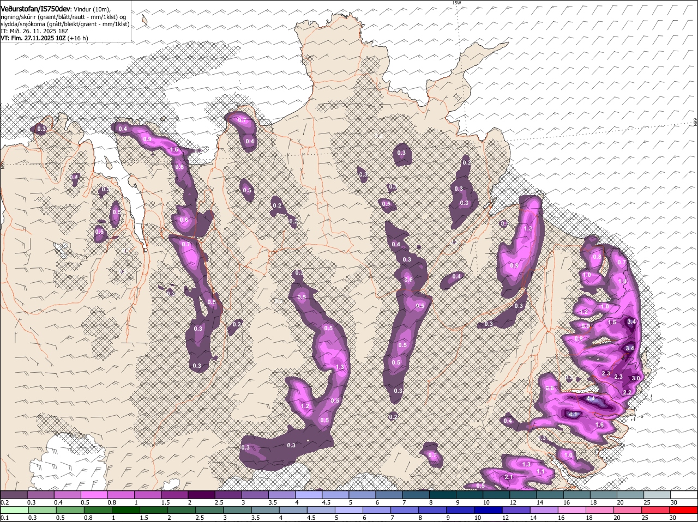
Task: Click the '2.1' precipitation value on the map
Action: coord(509,477)
